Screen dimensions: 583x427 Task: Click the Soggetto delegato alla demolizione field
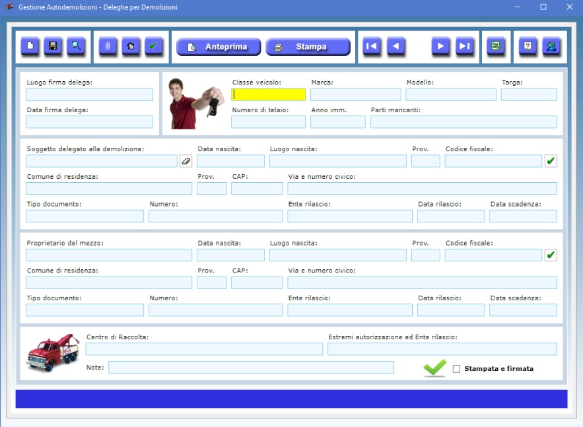click(102, 161)
